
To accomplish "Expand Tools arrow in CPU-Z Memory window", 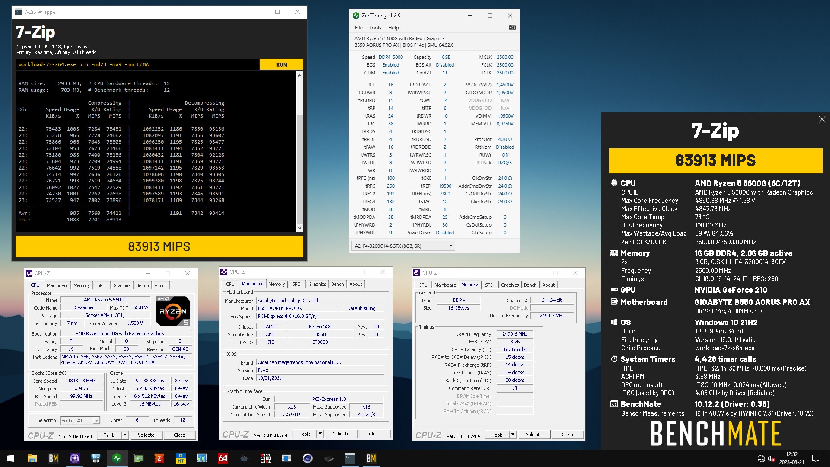I will point(513,435).
